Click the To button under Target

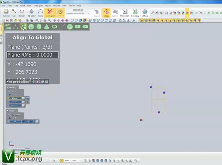point(15,121)
